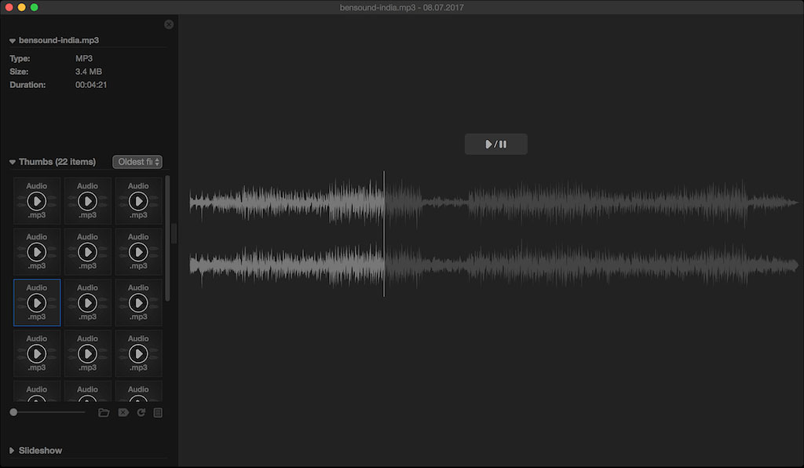Select the rightmost audio thumbnail in fourth row
Screen dimensions: 804x468
click(x=138, y=353)
